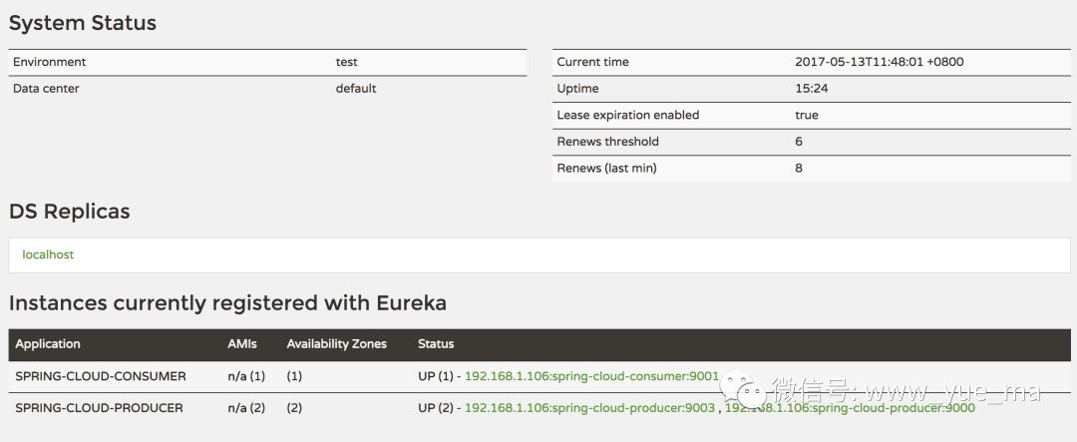1077x442 pixels.
Task: Select availability zone '(1)' in the consumer row
Action: [294, 376]
